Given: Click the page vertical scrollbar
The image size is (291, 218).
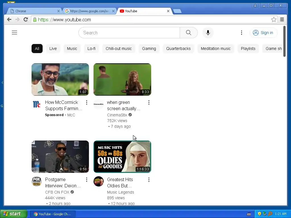Looking at the screenshot, I should pyautogui.click(x=284, y=41).
